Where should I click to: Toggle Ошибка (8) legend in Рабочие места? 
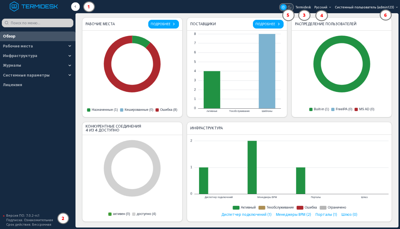166,110
